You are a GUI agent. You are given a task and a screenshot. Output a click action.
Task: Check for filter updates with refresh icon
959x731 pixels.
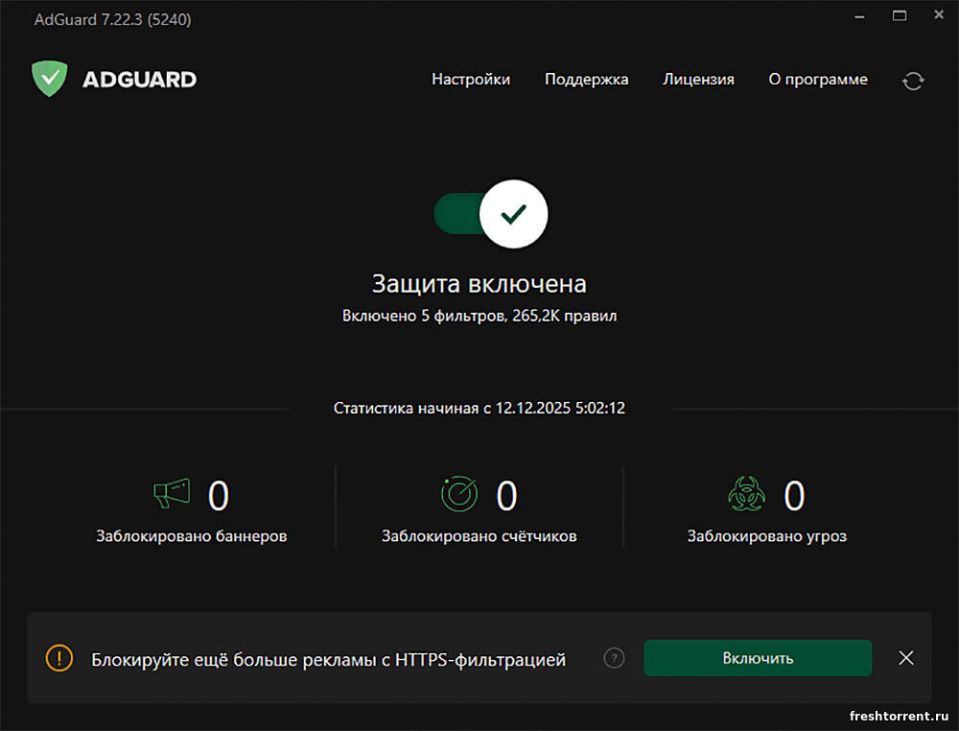tap(913, 81)
